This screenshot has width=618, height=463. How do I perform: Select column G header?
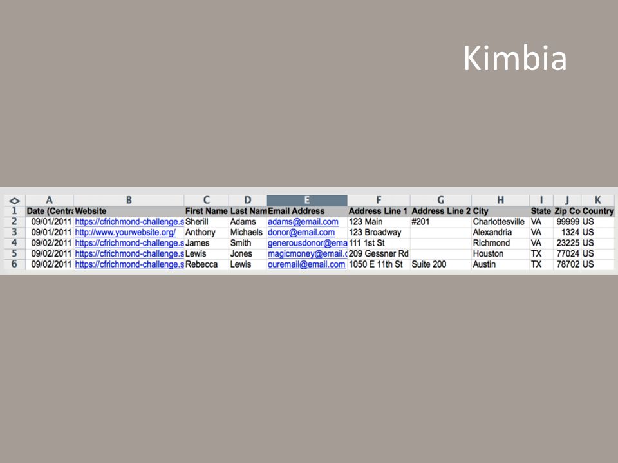pyautogui.click(x=440, y=201)
